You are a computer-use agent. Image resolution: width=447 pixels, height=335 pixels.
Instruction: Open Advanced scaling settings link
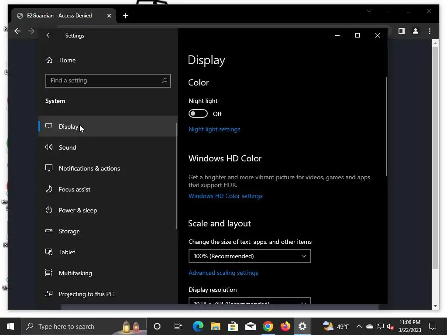(x=223, y=273)
